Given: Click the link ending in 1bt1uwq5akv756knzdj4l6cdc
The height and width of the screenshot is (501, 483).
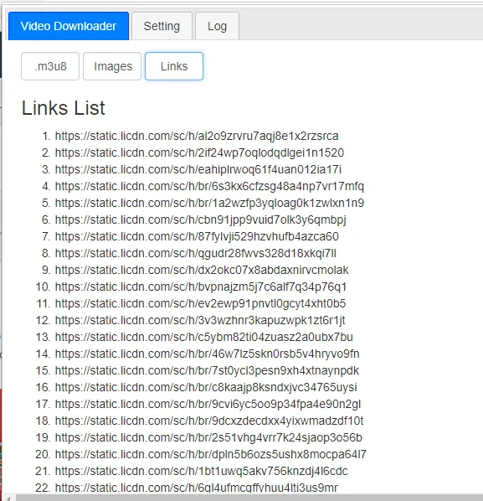Looking at the screenshot, I should click(x=201, y=471).
